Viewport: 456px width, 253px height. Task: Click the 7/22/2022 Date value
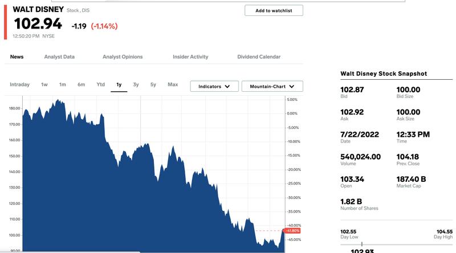[x=360, y=134]
